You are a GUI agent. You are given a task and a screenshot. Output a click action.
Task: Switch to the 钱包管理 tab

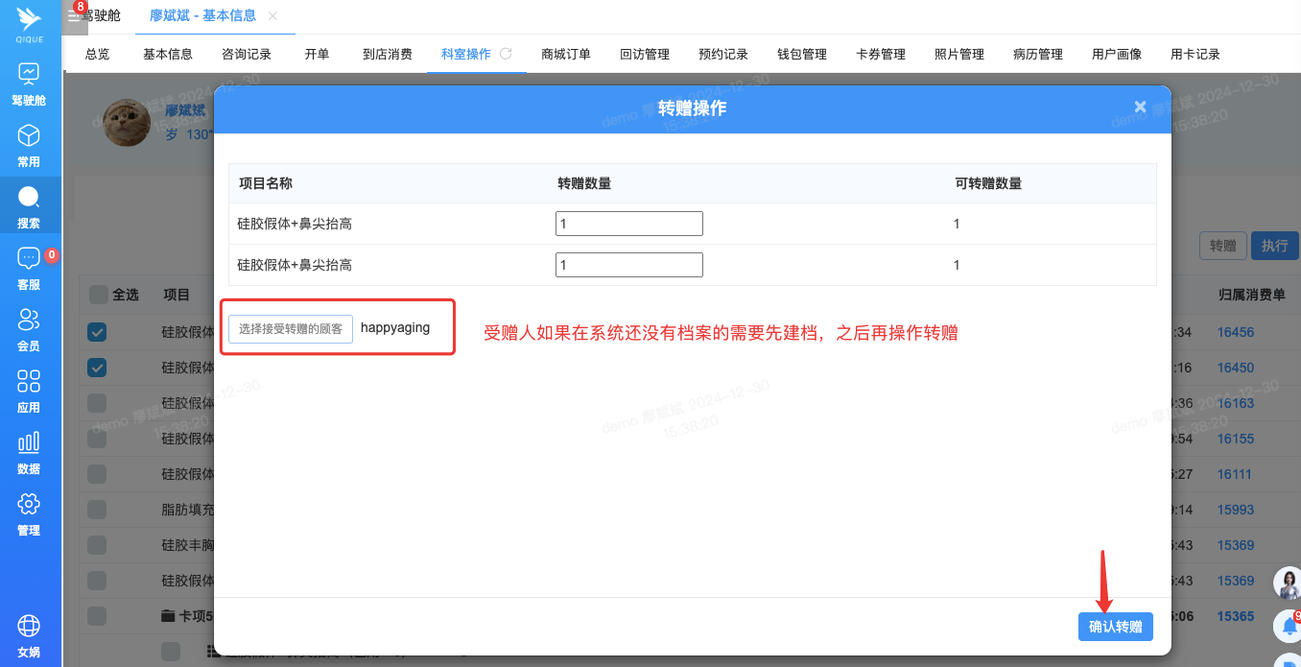click(802, 55)
